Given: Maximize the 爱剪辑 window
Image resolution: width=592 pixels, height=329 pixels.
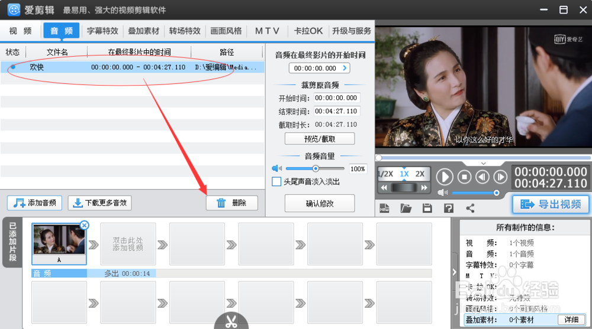Looking at the screenshot, I should (564, 10).
